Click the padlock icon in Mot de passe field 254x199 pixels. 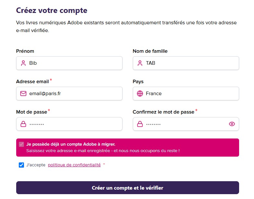click(x=23, y=124)
